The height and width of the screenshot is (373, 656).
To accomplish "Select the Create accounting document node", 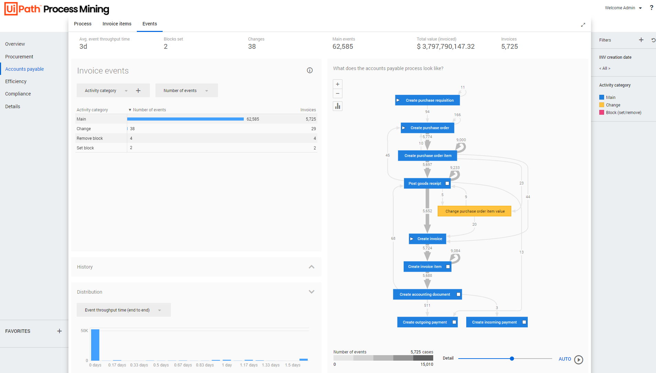I will click(427, 294).
